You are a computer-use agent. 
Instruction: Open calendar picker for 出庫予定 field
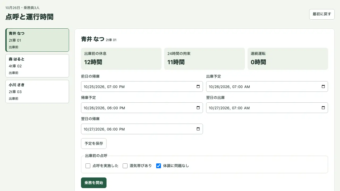click(x=323, y=86)
